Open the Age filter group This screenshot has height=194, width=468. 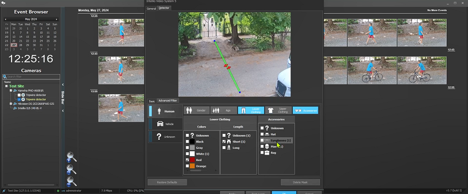[x=224, y=110]
